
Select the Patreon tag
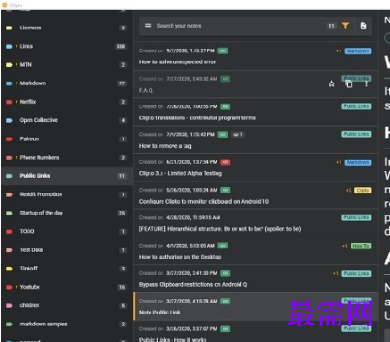pos(67,138)
